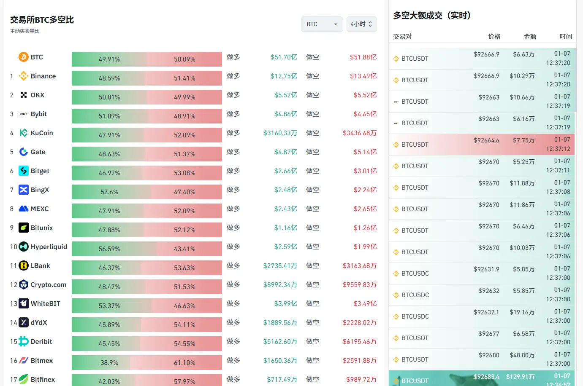Click the 价格 column header
The height and width of the screenshot is (386, 583).
coord(494,37)
